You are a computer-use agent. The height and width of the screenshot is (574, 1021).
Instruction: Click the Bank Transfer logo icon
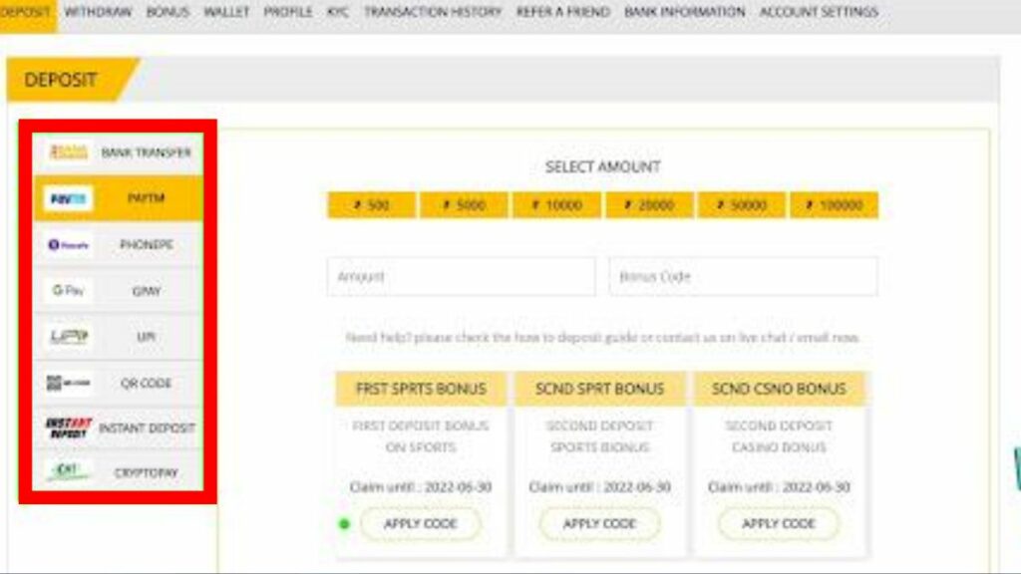tap(69, 152)
